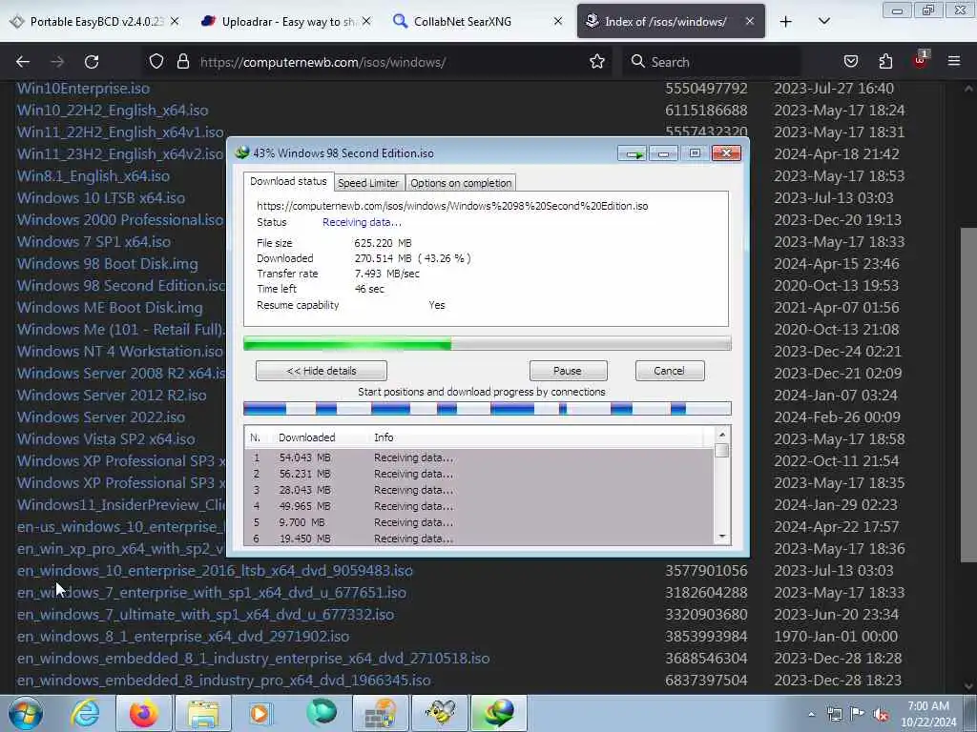The width and height of the screenshot is (977, 732).
Task: Open the firewall bricks taskbar app
Action: click(380, 713)
